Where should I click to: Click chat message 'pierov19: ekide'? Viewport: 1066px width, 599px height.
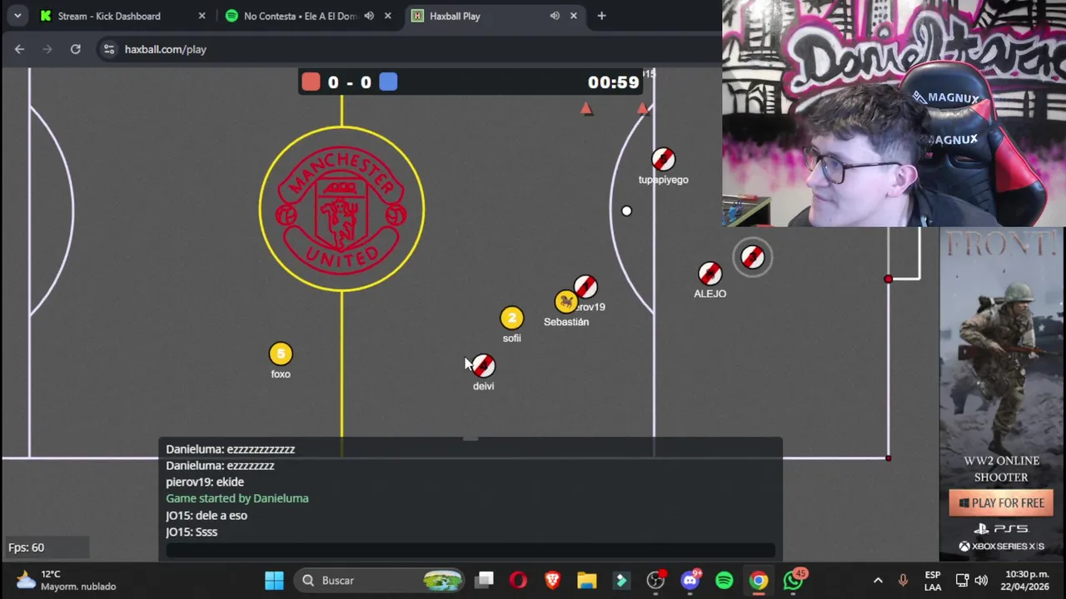[x=205, y=482]
